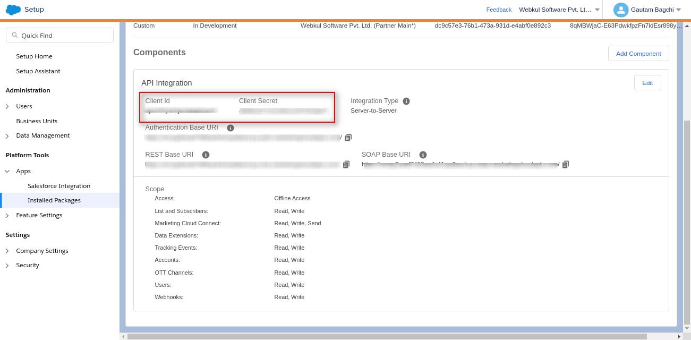Open Salesforce Integration page
The width and height of the screenshot is (691, 340).
[x=59, y=186]
